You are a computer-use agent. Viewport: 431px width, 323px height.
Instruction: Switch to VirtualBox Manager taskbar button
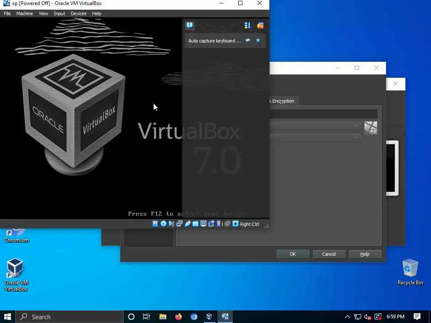coord(209,317)
